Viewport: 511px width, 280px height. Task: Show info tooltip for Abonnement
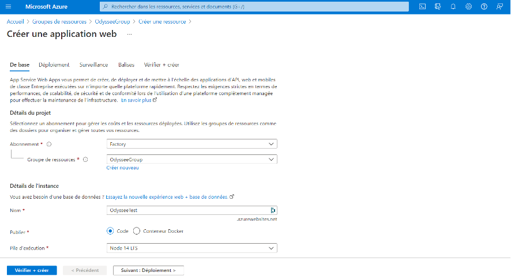[x=49, y=144]
